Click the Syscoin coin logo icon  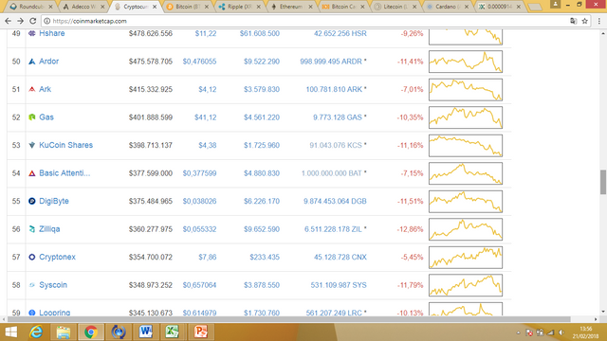click(x=32, y=285)
